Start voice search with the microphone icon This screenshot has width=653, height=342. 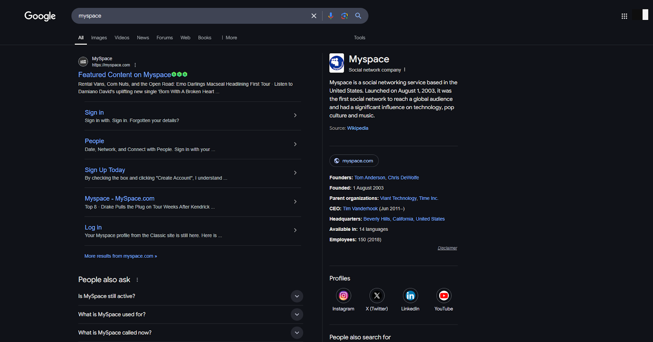pos(331,16)
